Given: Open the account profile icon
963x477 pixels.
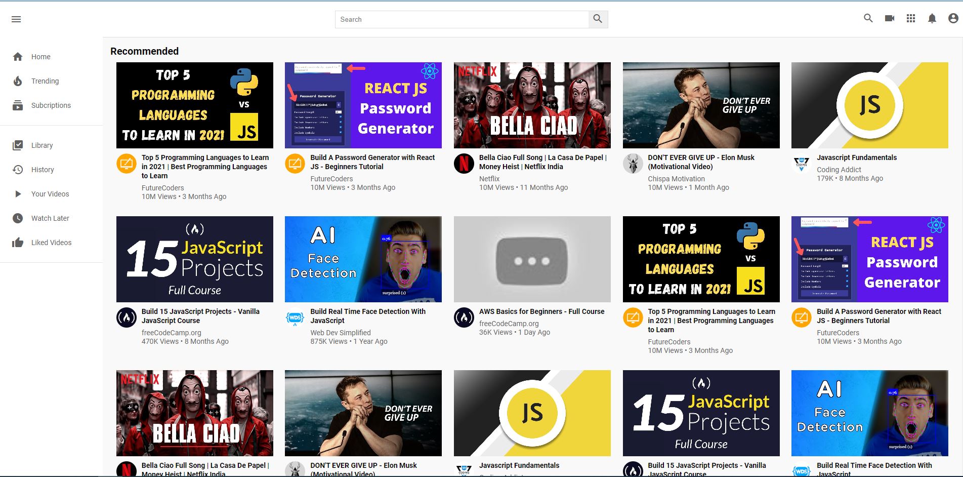Looking at the screenshot, I should coord(953,18).
